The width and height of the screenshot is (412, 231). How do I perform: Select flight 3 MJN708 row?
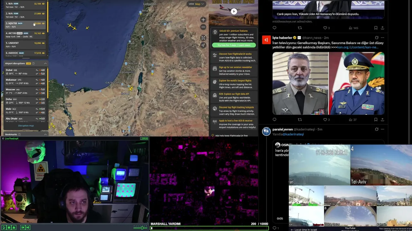pyautogui.click(x=25, y=25)
